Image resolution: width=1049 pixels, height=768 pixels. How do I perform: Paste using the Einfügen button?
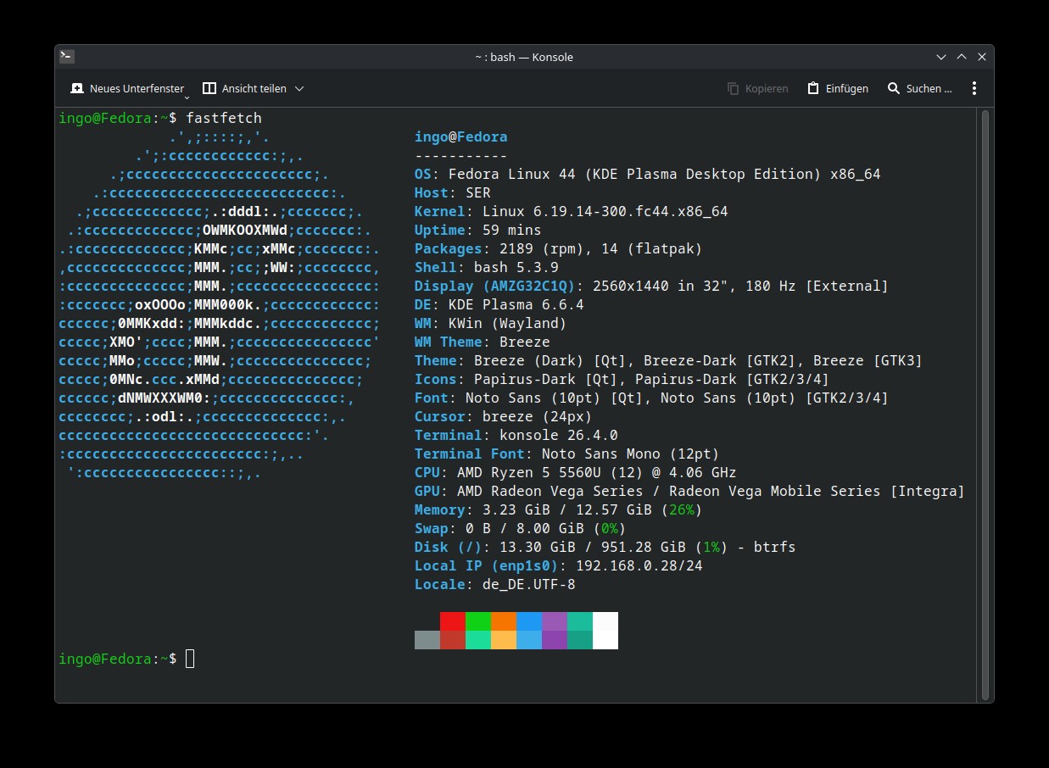click(837, 88)
